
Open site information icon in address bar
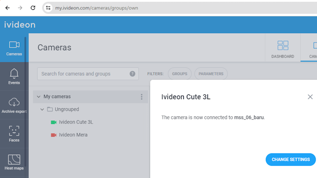tap(48, 8)
